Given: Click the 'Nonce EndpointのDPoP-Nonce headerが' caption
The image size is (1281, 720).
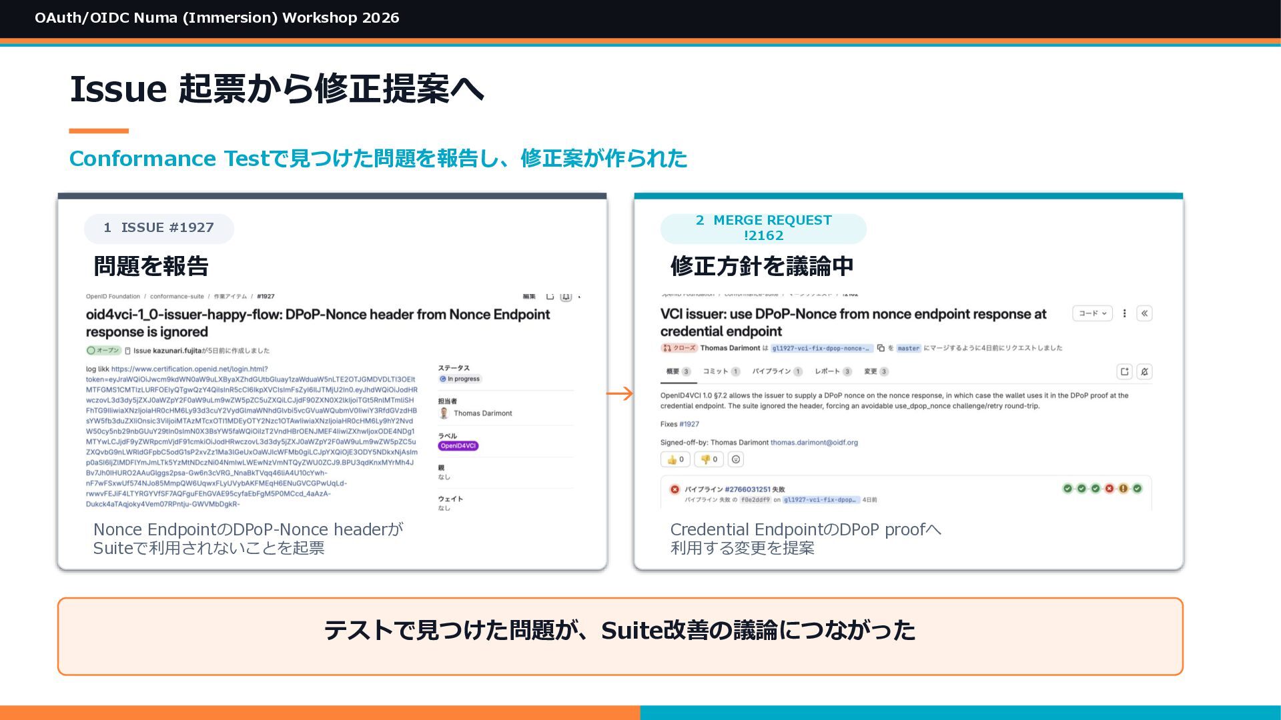Looking at the screenshot, I should coord(248,529).
